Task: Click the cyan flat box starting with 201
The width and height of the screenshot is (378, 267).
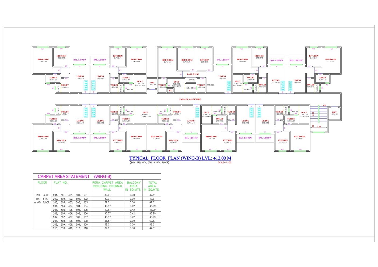Action: (259, 112)
